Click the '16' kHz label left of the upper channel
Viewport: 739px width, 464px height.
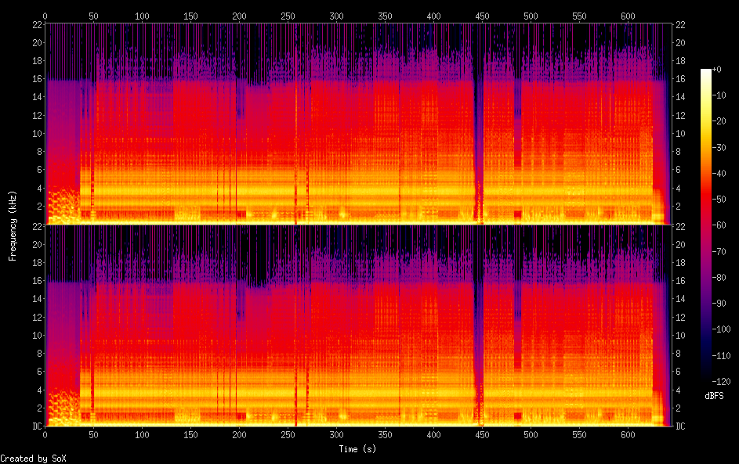point(36,79)
